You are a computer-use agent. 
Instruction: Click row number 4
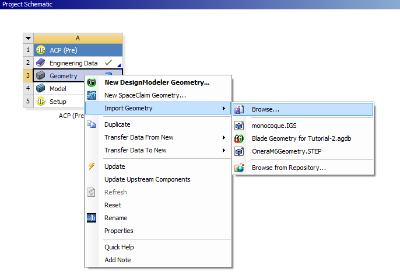click(x=28, y=88)
